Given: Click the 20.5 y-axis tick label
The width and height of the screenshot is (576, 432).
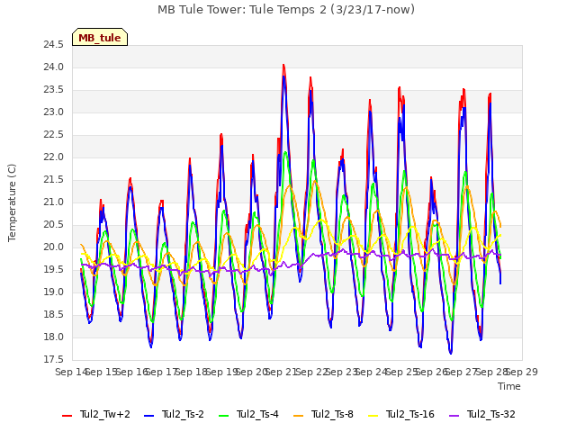Looking at the screenshot, I should click(x=54, y=224).
